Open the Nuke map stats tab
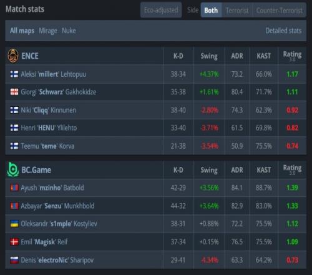 [x=69, y=31]
